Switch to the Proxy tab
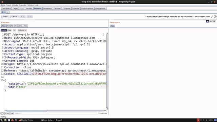 click(x=22, y=8)
